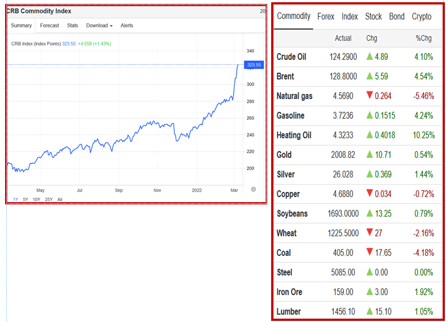Switch to the Stats tab
This screenshot has height=322, width=446.
click(x=73, y=25)
